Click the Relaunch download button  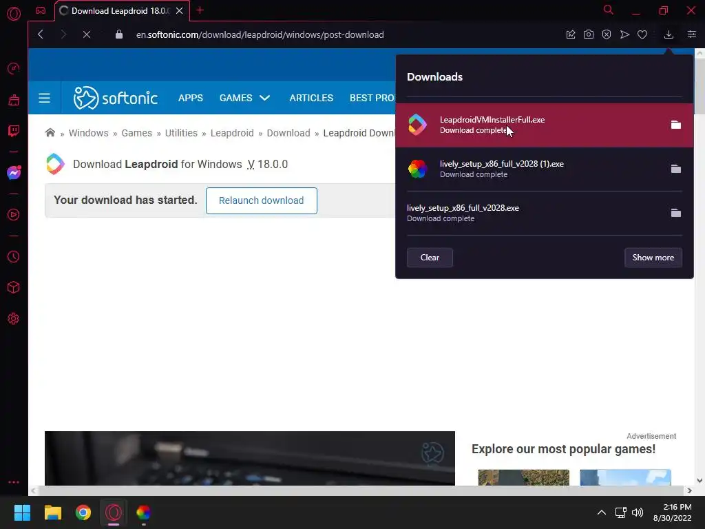261,200
